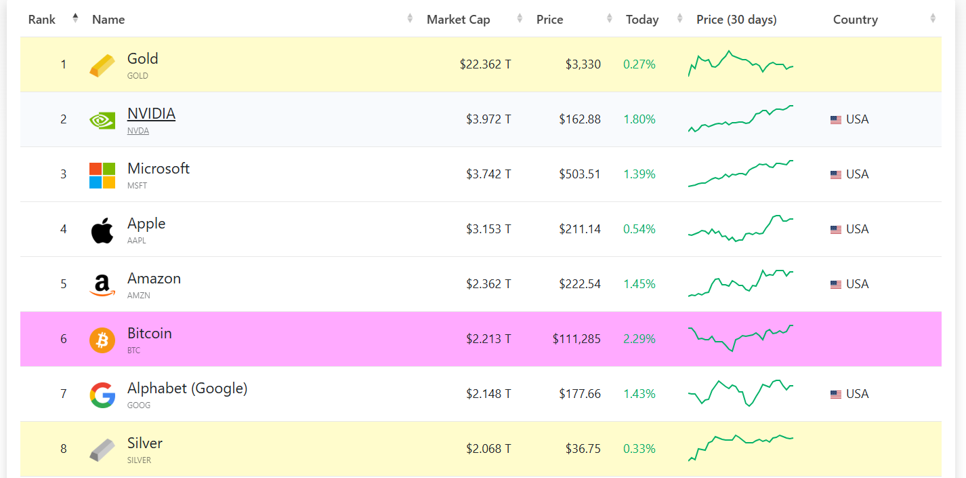The height and width of the screenshot is (478, 966).
Task: Click the Rank column header
Action: point(42,20)
